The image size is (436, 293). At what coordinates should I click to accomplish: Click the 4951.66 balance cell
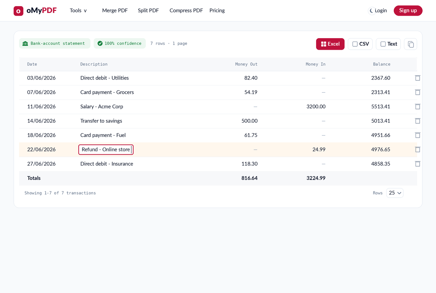[381, 135]
